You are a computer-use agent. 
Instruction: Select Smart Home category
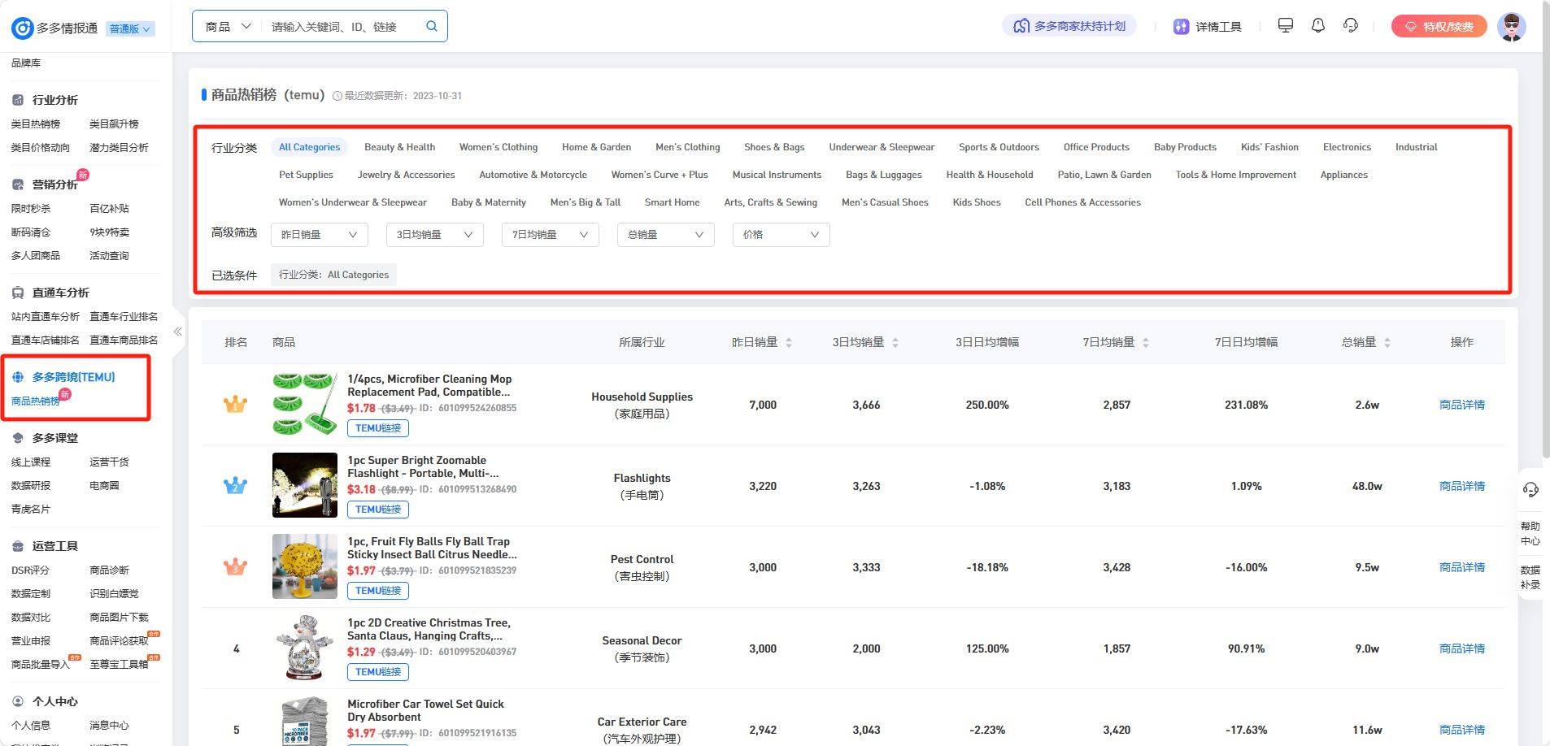[x=672, y=202]
